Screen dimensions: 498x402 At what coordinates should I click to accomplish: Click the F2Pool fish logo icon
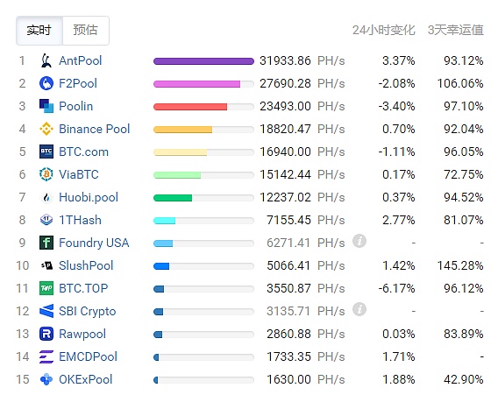pos(46,83)
